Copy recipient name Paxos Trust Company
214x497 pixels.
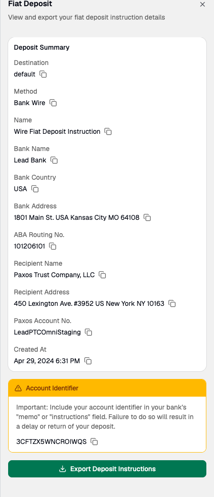coord(102,275)
